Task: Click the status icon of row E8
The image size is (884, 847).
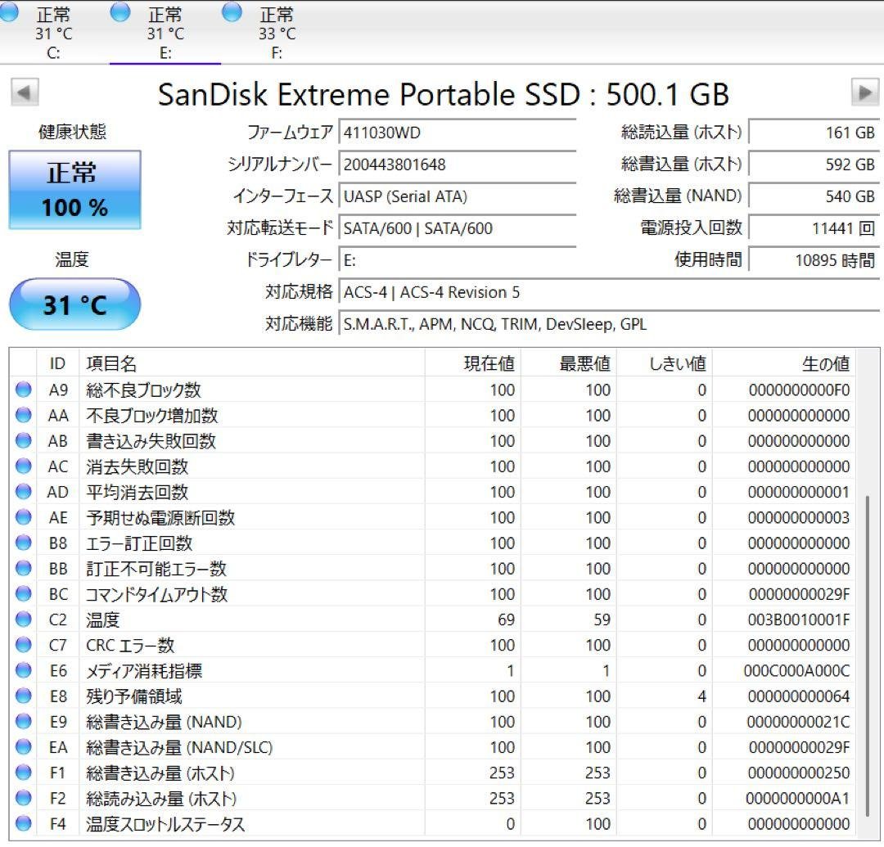Action: [x=23, y=696]
